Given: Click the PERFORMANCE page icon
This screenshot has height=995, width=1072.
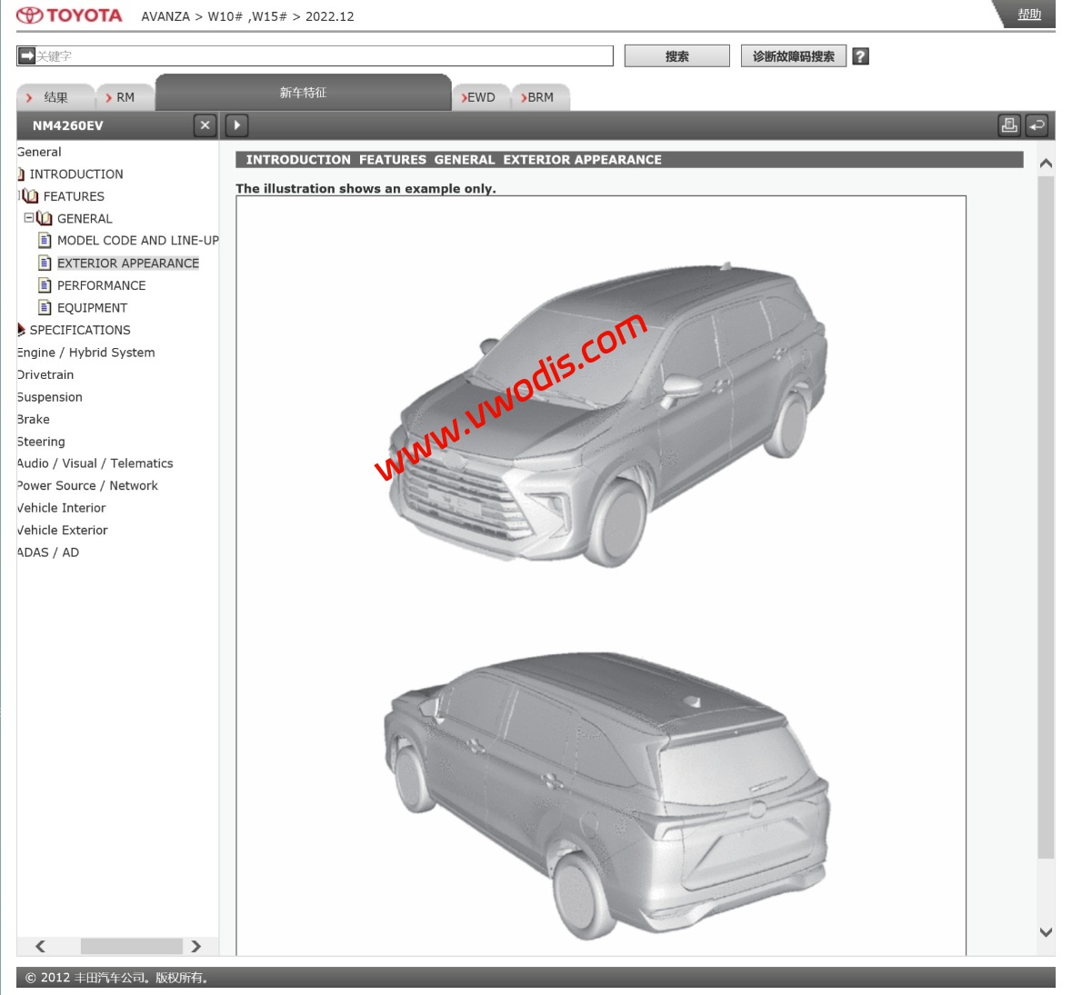Looking at the screenshot, I should 43,284.
